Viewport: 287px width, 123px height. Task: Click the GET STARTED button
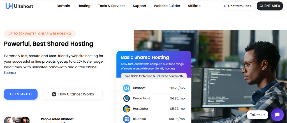[x=21, y=94]
